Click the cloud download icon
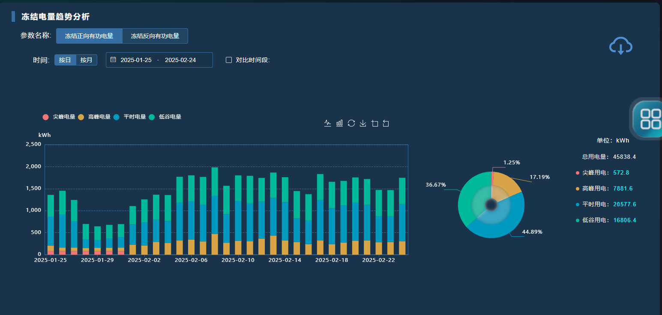This screenshot has width=662, height=315. pyautogui.click(x=621, y=46)
